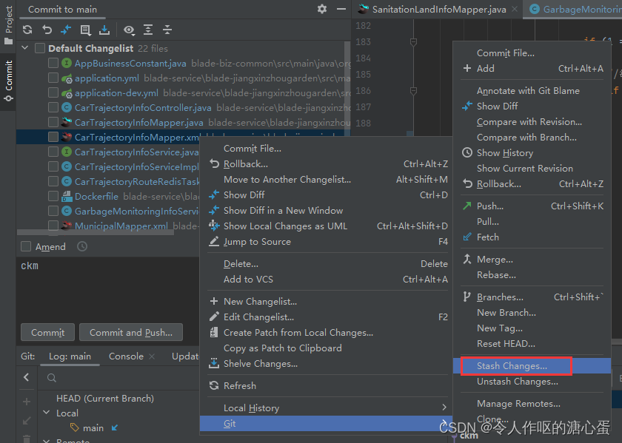
Task: Click the application.yml file icon
Action: [67, 78]
